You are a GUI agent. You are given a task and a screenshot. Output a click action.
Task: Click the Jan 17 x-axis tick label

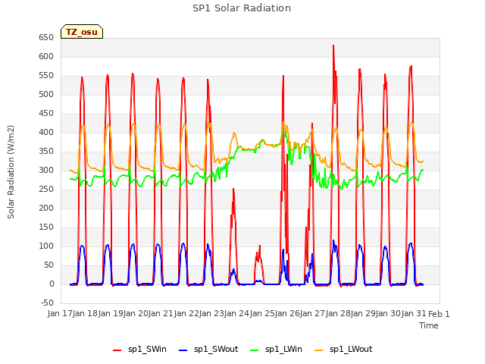coord(60,313)
